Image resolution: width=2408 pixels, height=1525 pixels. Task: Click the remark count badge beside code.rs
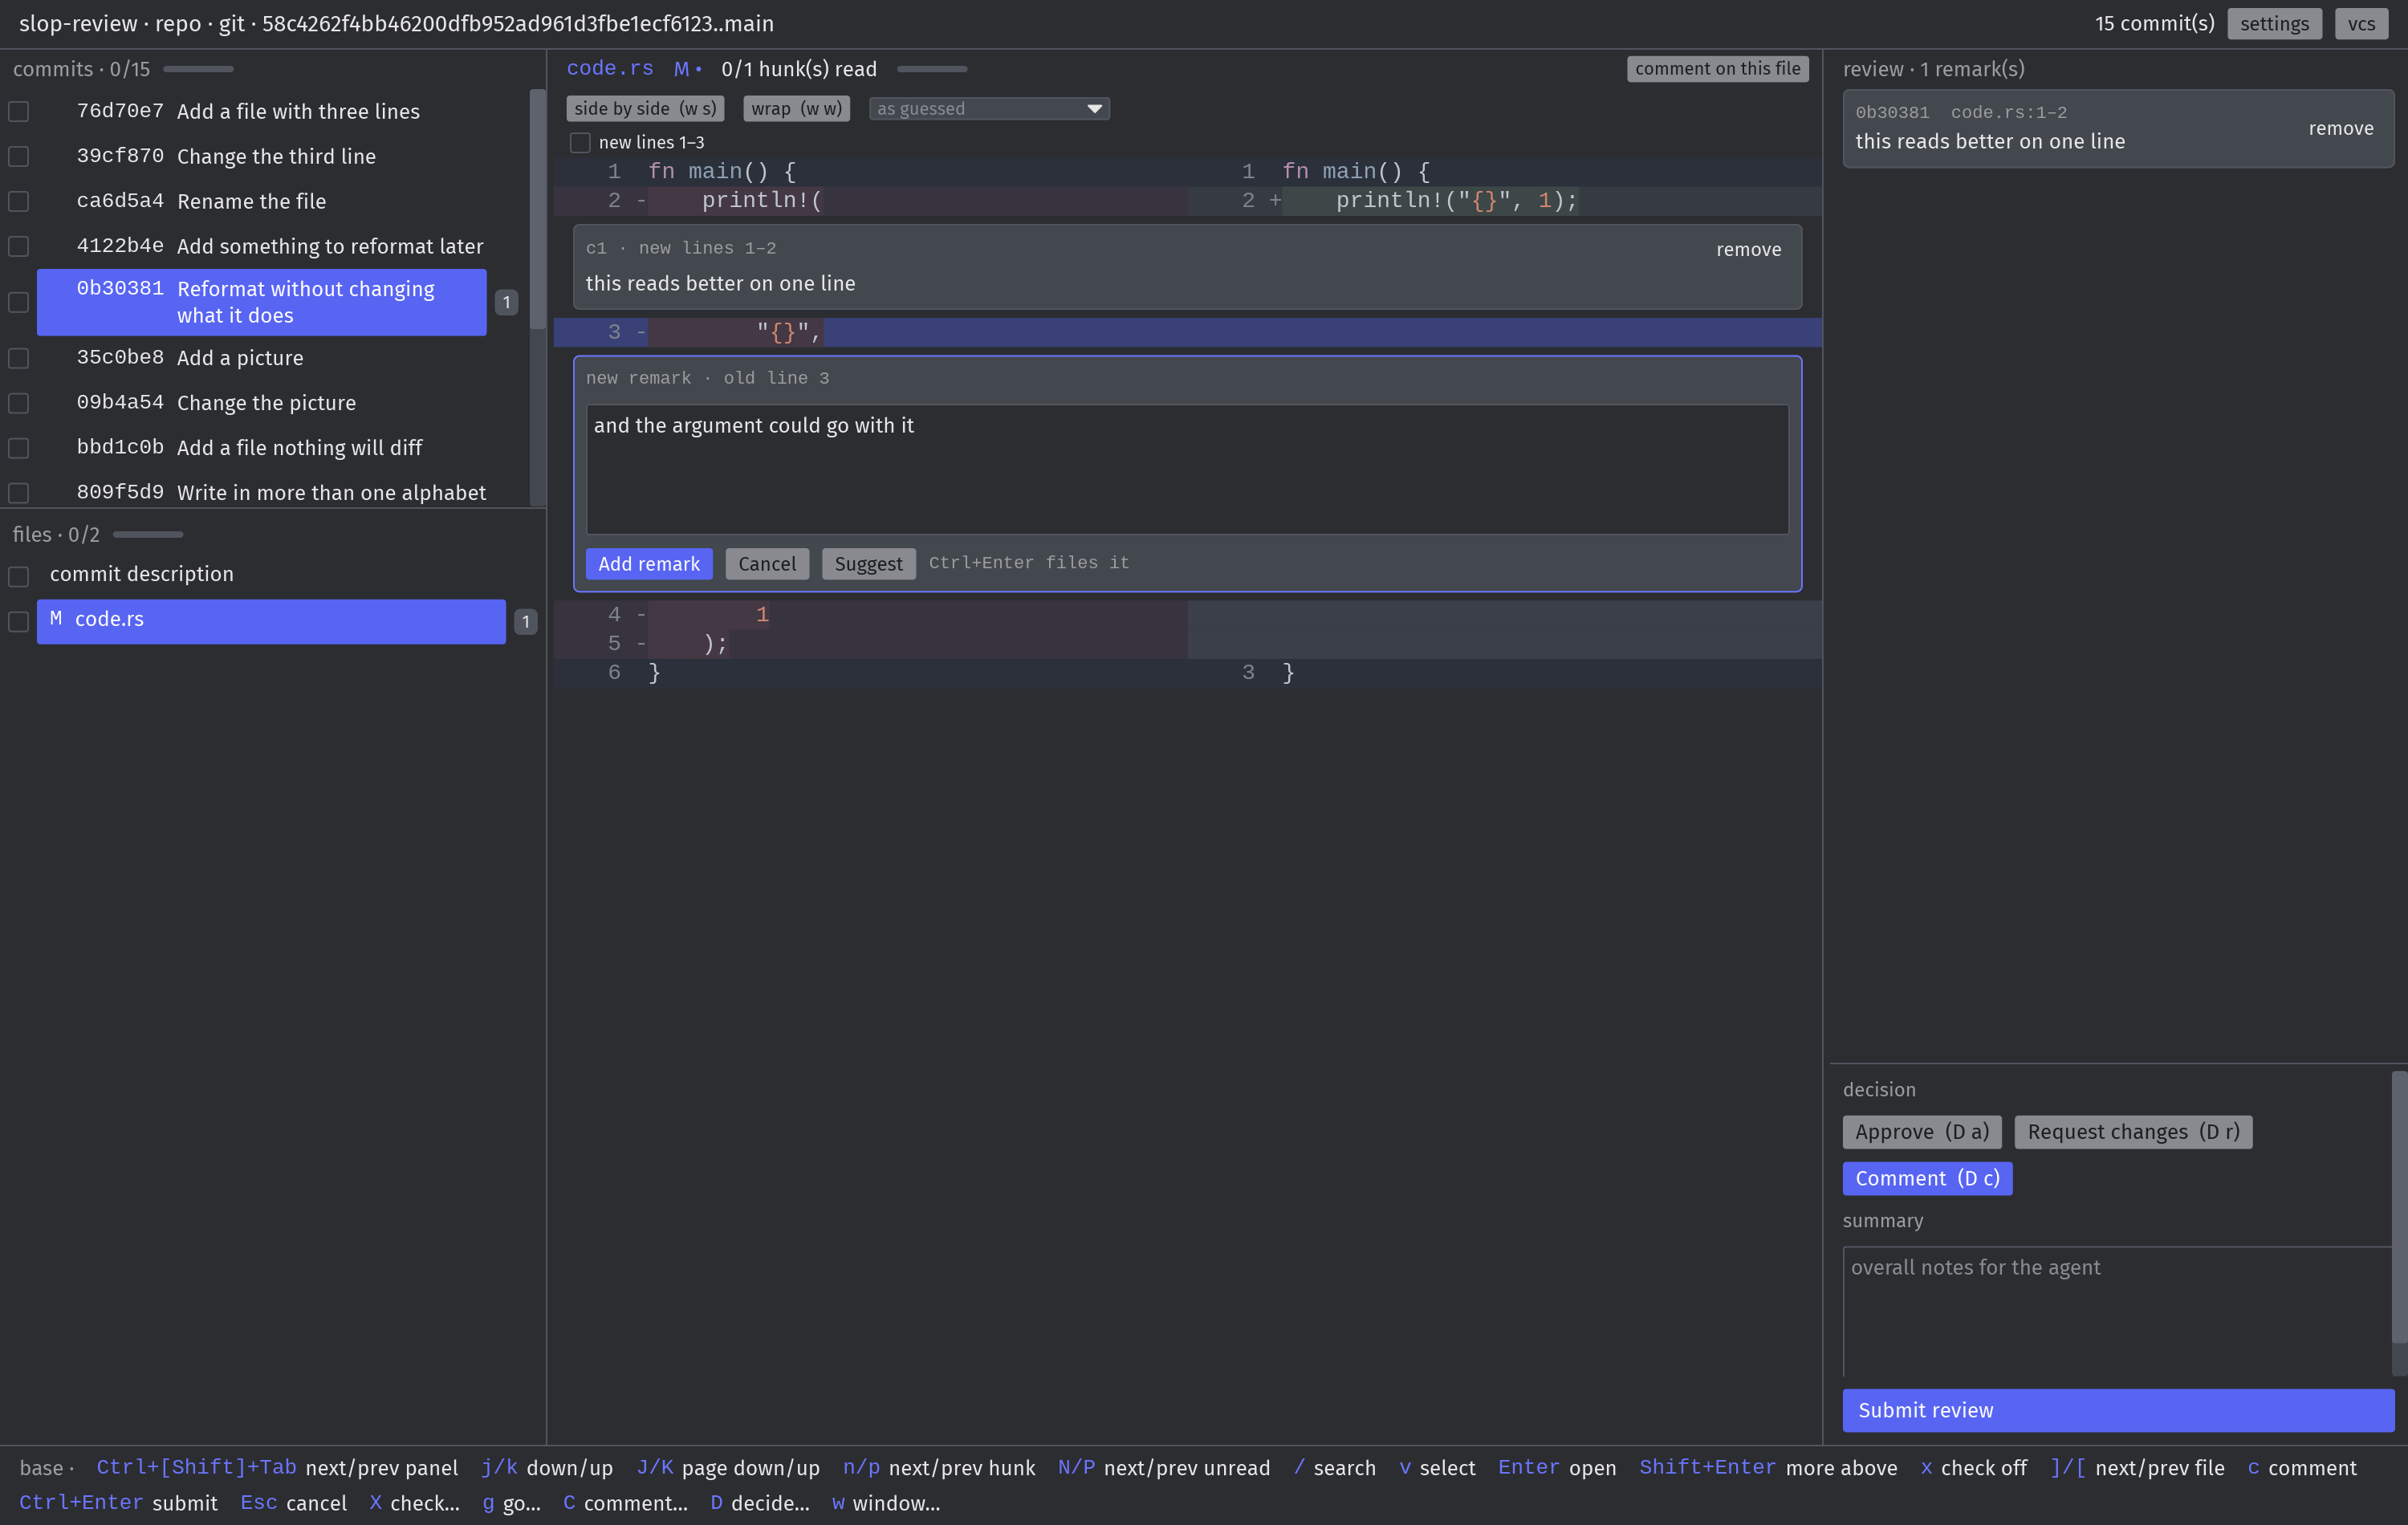click(526, 622)
